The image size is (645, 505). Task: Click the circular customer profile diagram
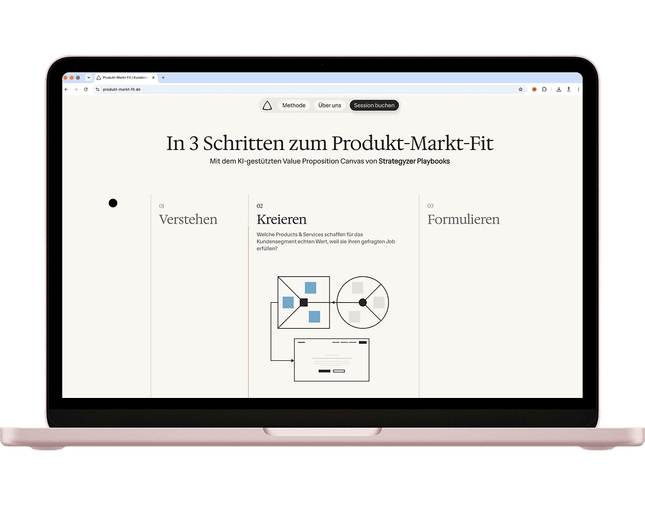pyautogui.click(x=362, y=302)
